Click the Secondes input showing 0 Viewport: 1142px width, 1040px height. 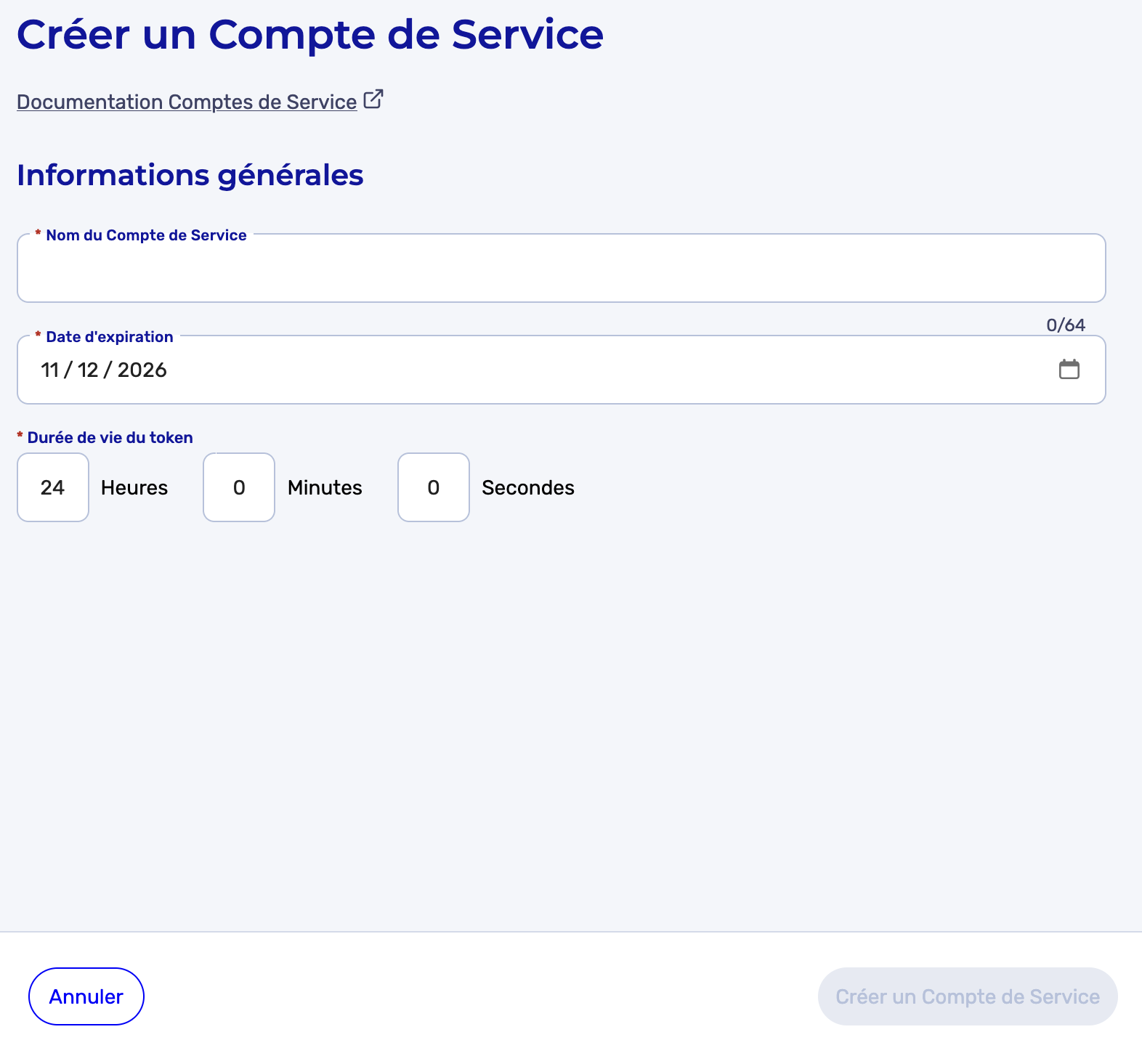click(434, 487)
